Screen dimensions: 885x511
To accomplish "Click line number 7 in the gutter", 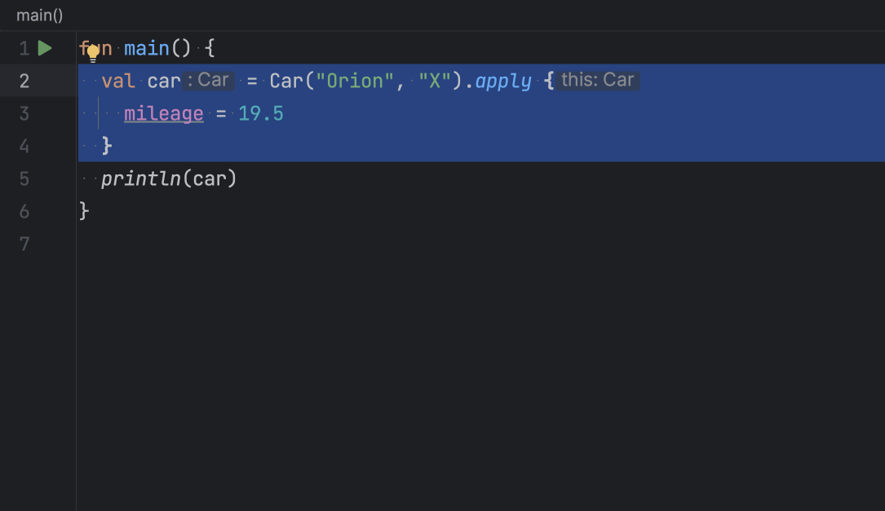I will click(x=24, y=244).
